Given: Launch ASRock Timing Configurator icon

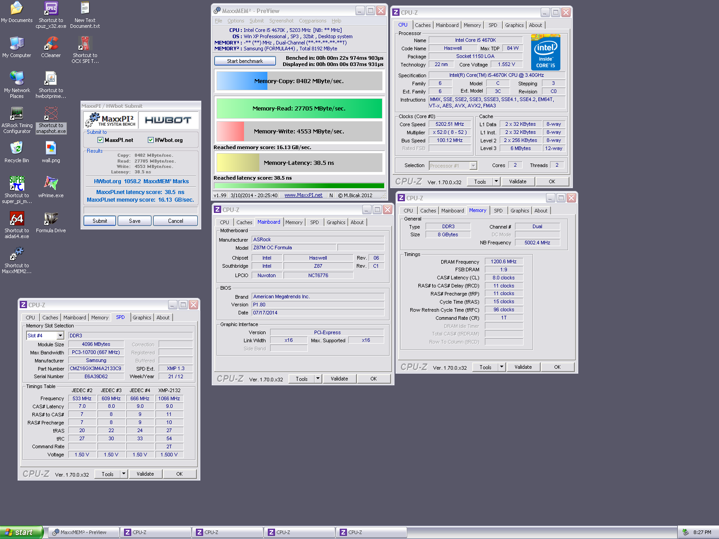Looking at the screenshot, I should coord(17,120).
